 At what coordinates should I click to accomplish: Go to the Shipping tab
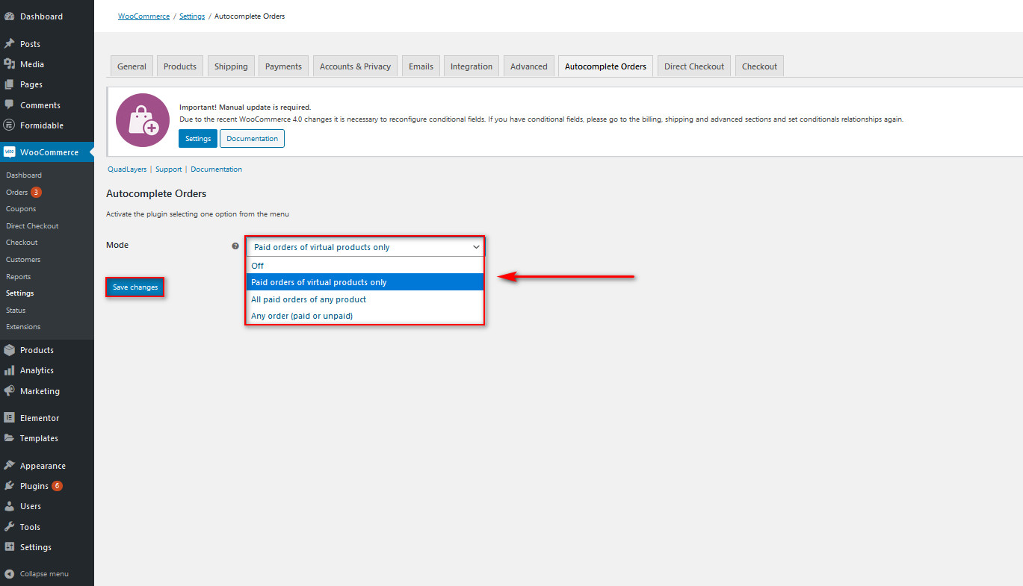(231, 66)
